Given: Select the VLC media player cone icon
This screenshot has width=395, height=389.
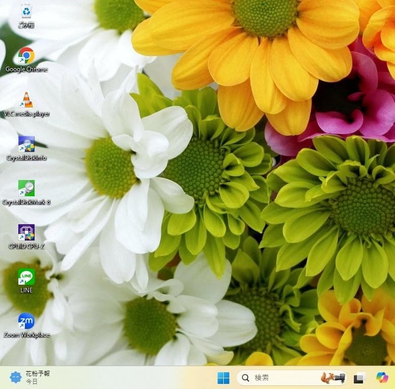Looking at the screenshot, I should pos(26,100).
